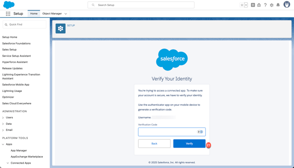Switch to the Home tab
Screen dimensions: 294x168
tap(34, 14)
